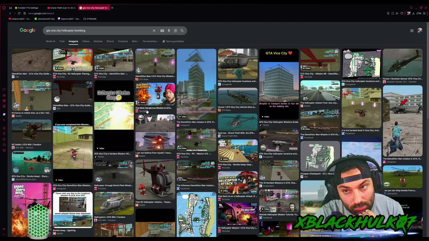
Task: Open 'Diaz Sent Us on a Helicopter Attack' thumbnail
Action: tap(238, 182)
